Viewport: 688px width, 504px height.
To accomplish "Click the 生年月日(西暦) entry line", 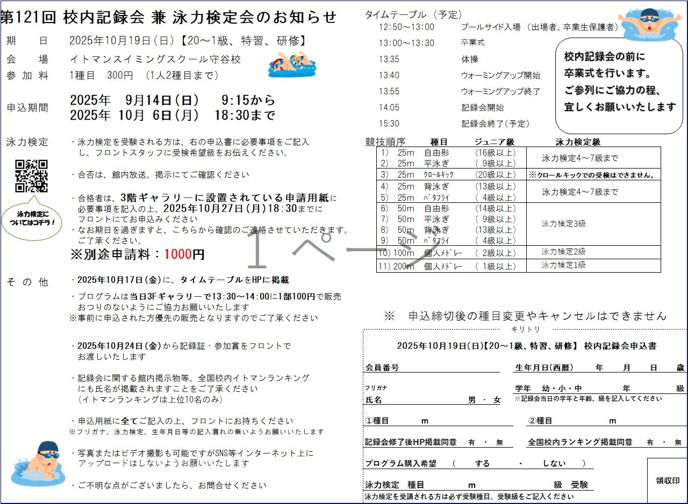I will pos(600,368).
